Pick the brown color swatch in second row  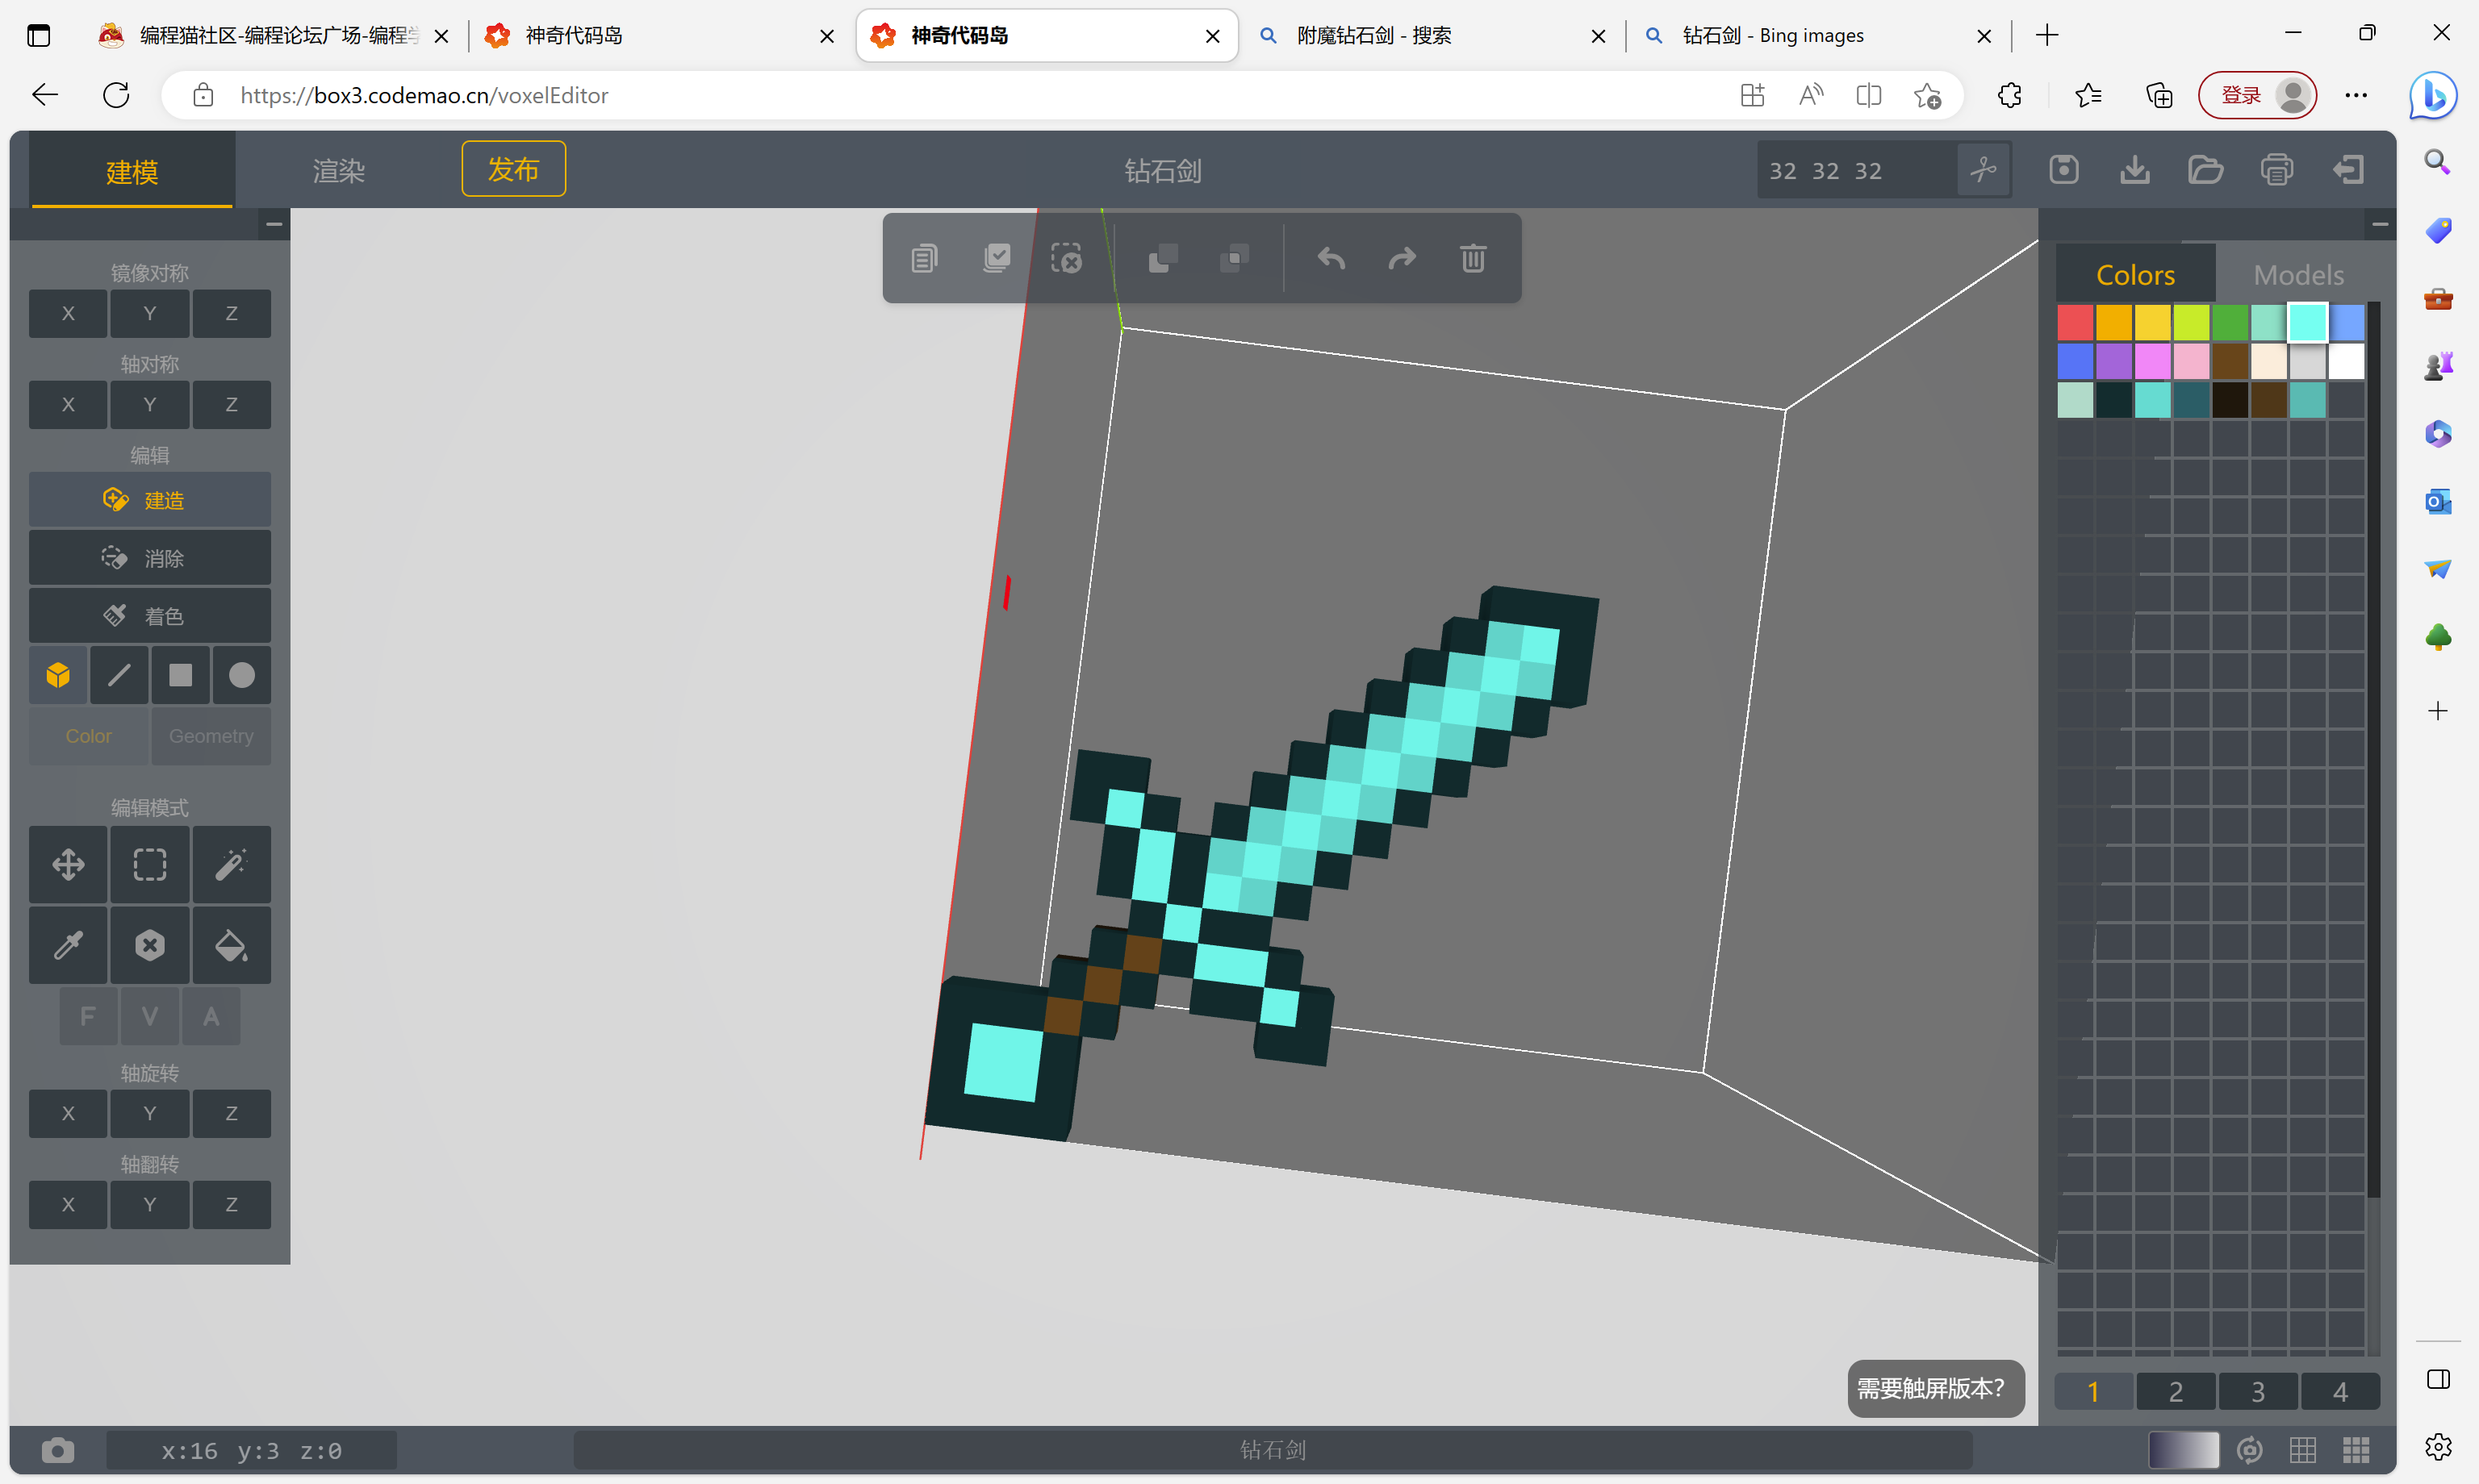[x=2230, y=362]
